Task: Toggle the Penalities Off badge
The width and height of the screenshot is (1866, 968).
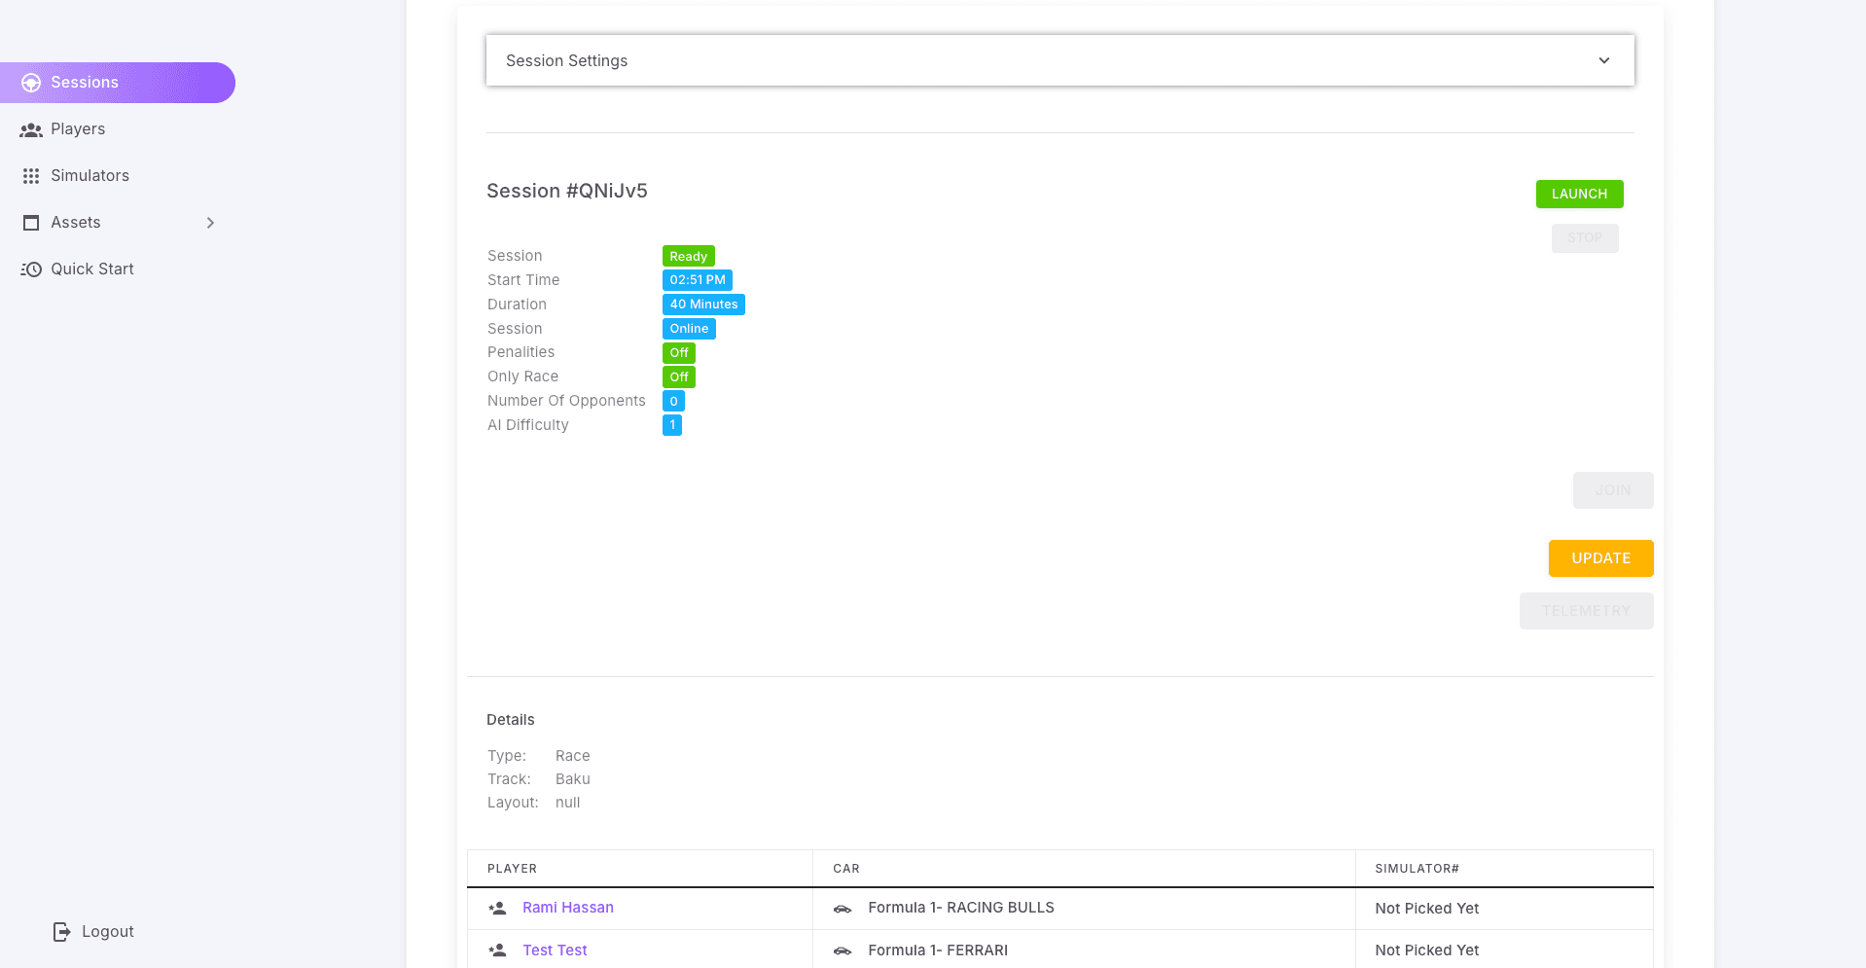Action: click(678, 352)
